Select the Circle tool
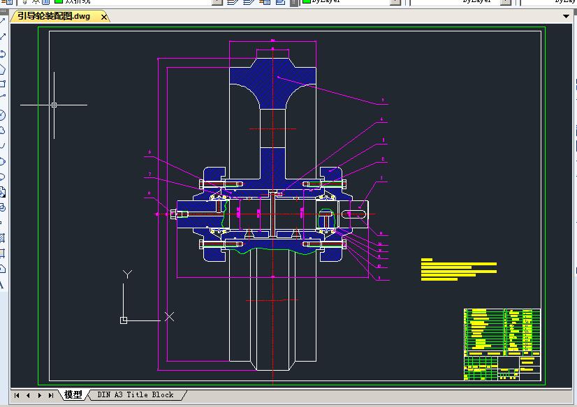Screen dimensions: 577x407 tap(2, 115)
